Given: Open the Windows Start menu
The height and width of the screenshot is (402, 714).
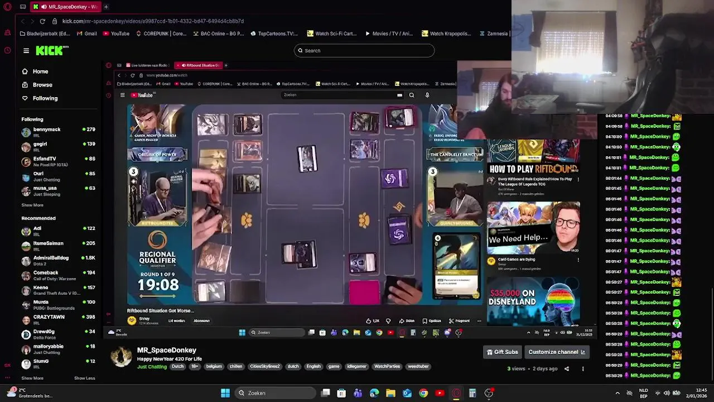Looking at the screenshot, I should tap(225, 393).
